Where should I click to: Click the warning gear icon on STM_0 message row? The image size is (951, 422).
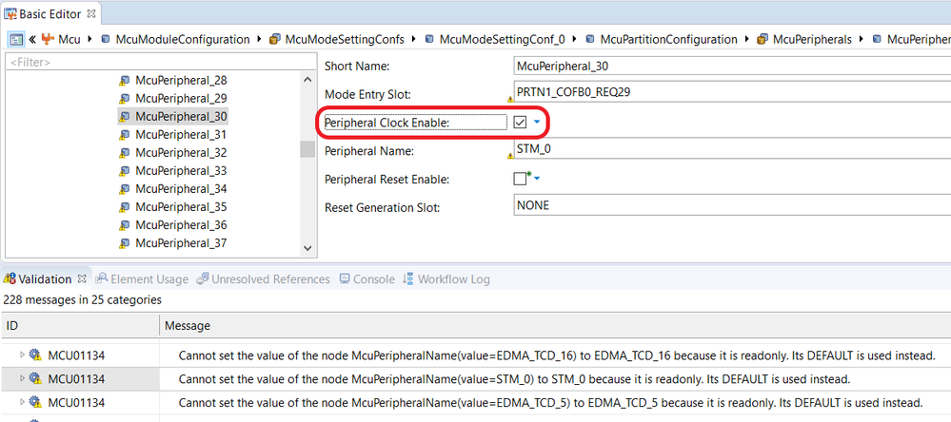click(x=35, y=379)
